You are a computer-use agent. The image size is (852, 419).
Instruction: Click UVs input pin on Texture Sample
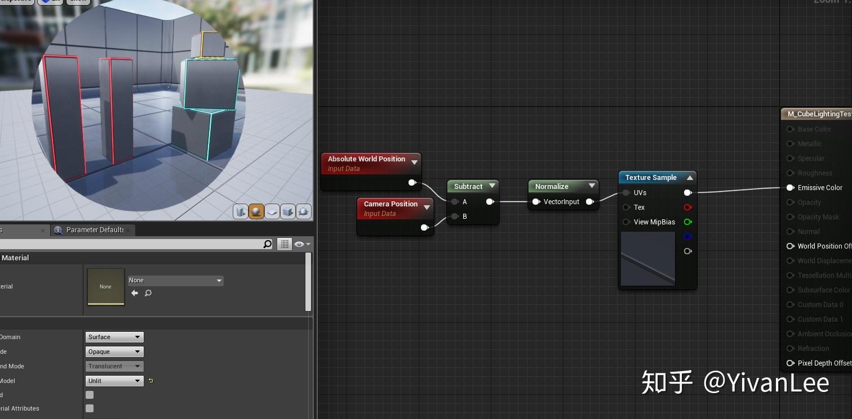coord(627,193)
